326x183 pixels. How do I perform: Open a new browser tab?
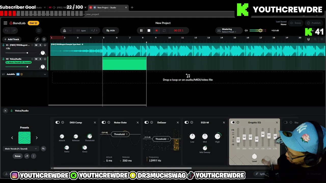coord(132,8)
